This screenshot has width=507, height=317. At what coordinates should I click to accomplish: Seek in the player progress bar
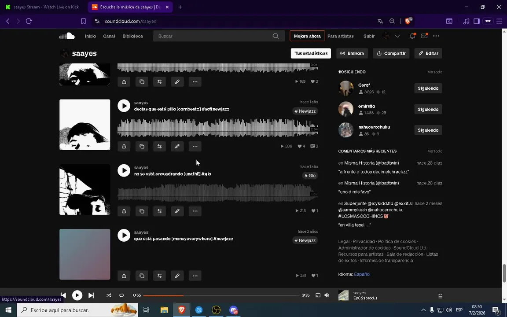point(221,295)
